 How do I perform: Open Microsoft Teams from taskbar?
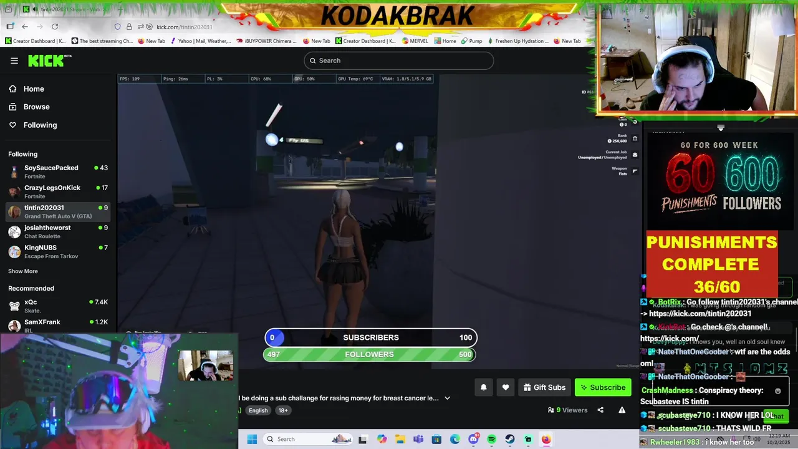(418, 439)
